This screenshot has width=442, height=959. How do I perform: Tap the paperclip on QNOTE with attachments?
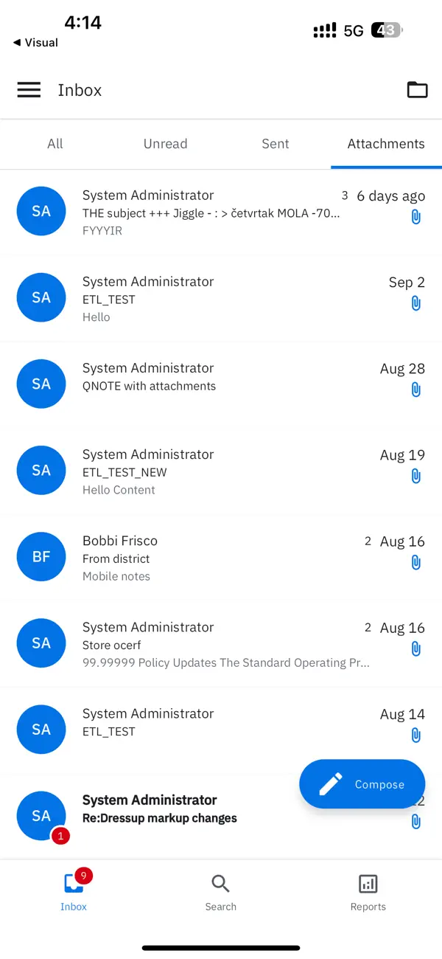tap(415, 390)
